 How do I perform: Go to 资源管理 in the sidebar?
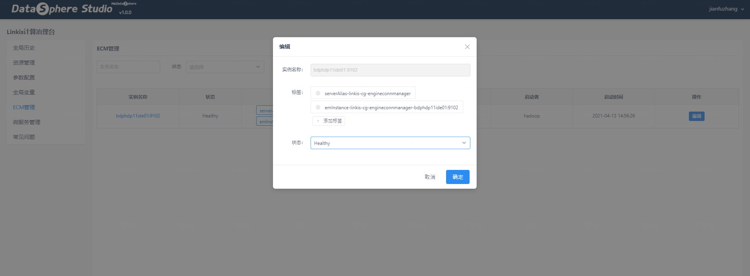point(24,63)
